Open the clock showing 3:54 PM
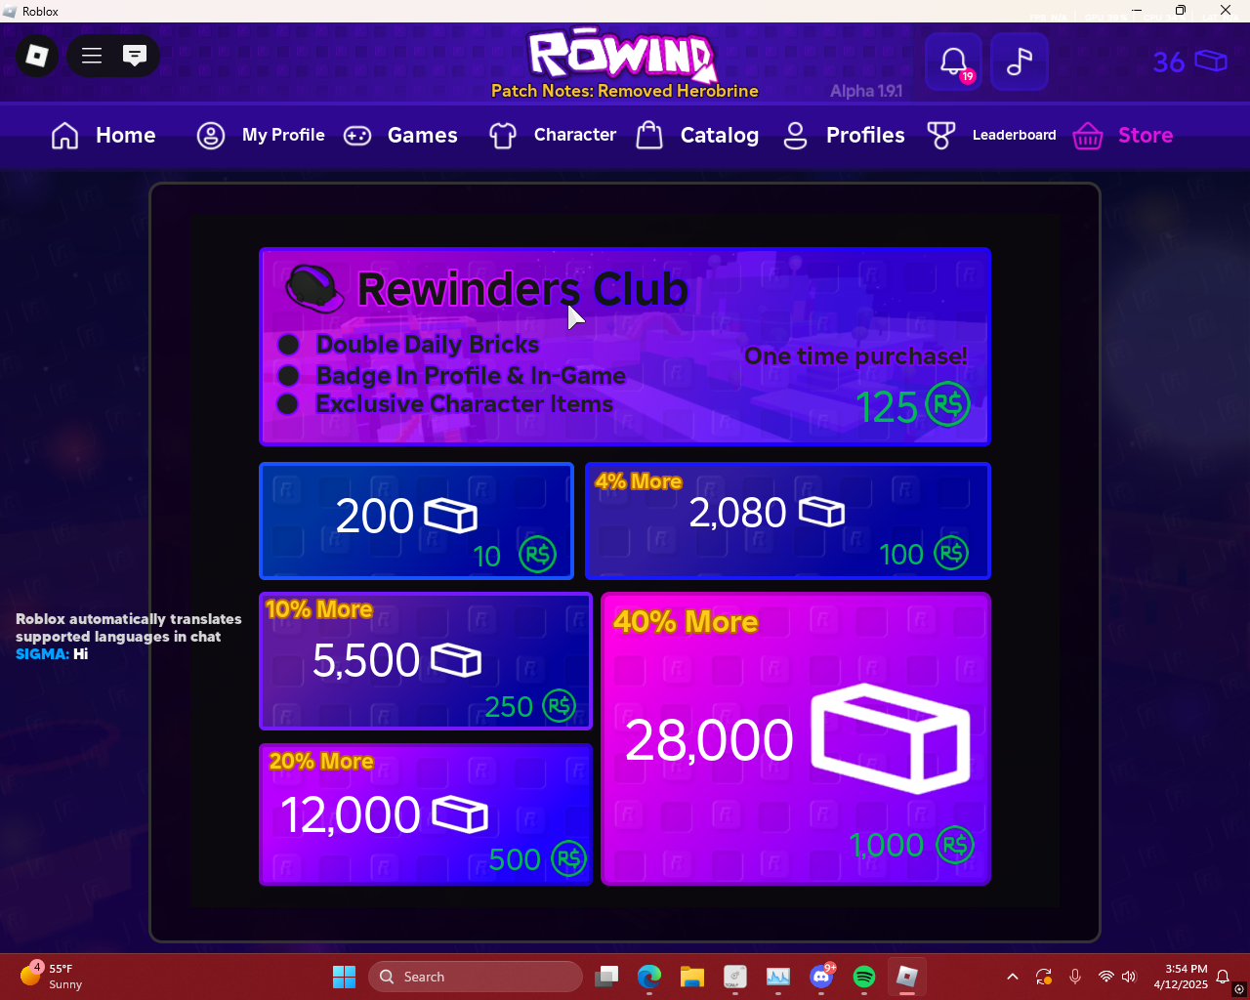The width and height of the screenshot is (1250, 1000). (1181, 977)
